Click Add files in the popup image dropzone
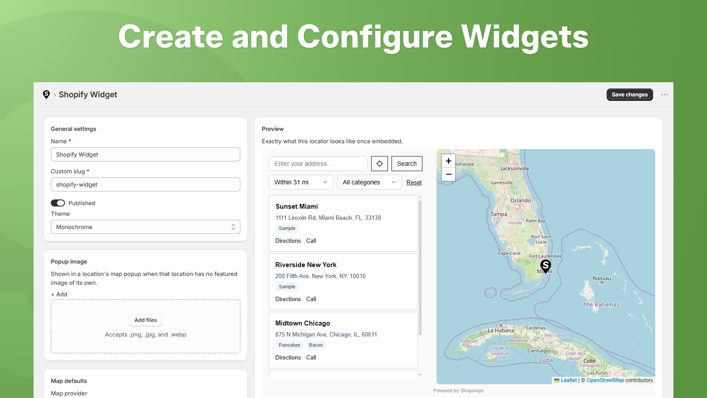Viewport: 707px width, 398px height. pos(146,320)
